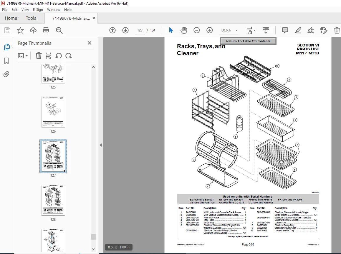Click the thumbnails scroll down arrow

(x=94, y=249)
